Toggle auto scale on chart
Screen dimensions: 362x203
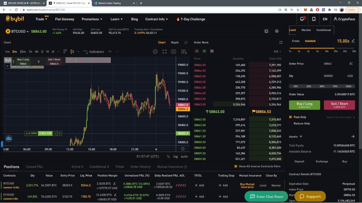pyautogui.click(x=184, y=156)
